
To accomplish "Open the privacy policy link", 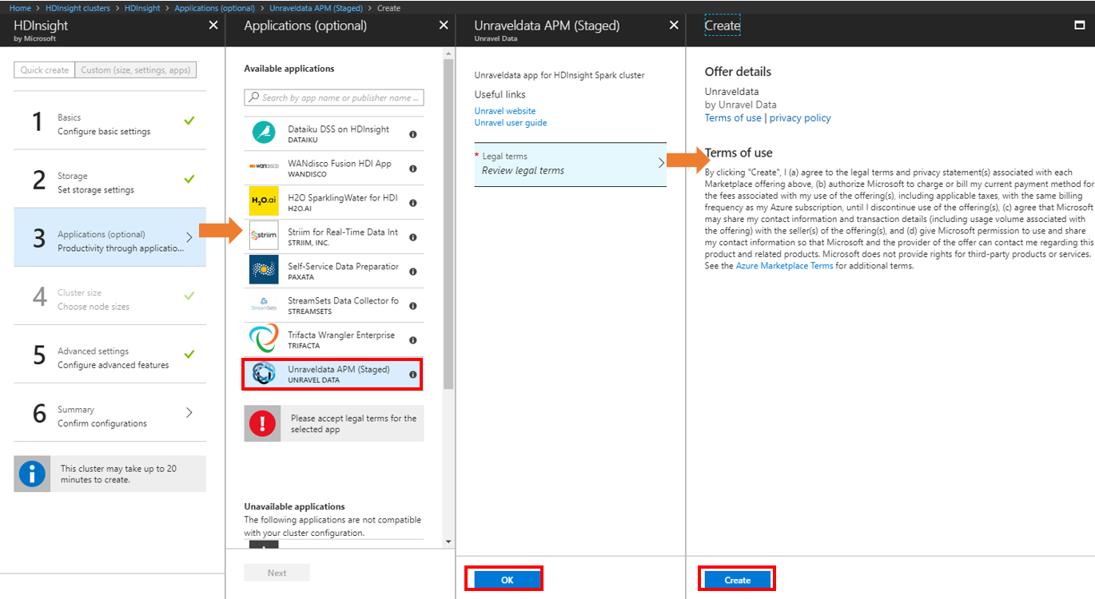I will [800, 118].
